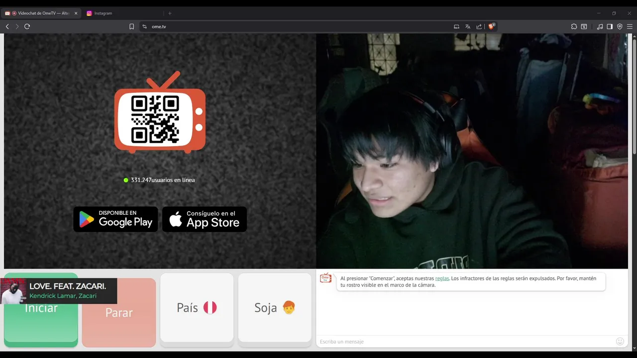The height and width of the screenshot is (358, 637).
Task: Click the Google Play download badge
Action: click(x=115, y=219)
